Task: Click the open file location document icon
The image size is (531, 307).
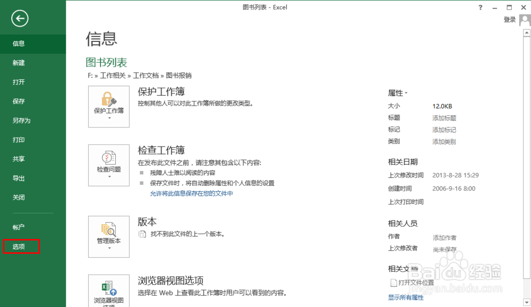Action: coord(393,282)
